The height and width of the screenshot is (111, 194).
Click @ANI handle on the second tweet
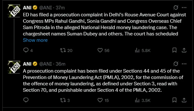46,64
